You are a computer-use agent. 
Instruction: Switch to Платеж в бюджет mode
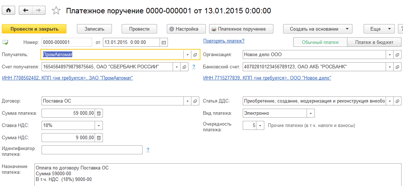tap(374, 42)
